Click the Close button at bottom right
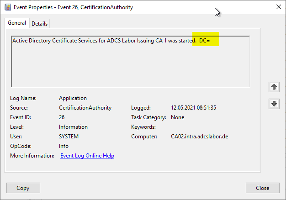 tap(262, 188)
